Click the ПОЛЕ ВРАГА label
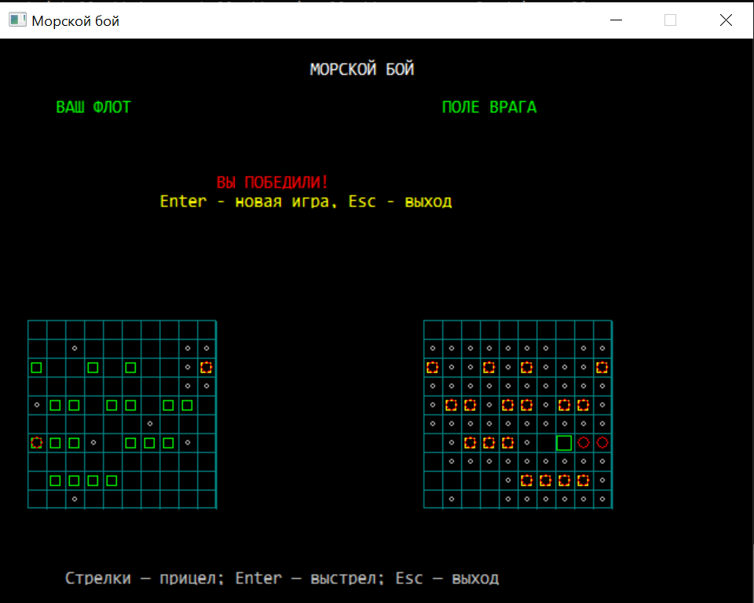Image resolution: width=754 pixels, height=603 pixels. 489,107
